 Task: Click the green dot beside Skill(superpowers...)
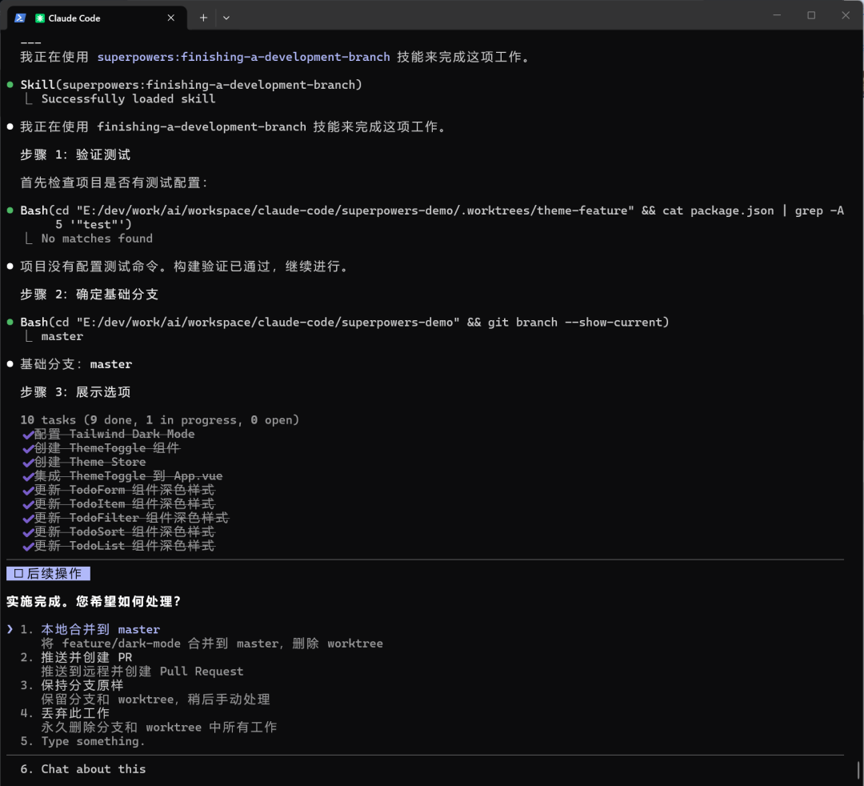point(10,85)
